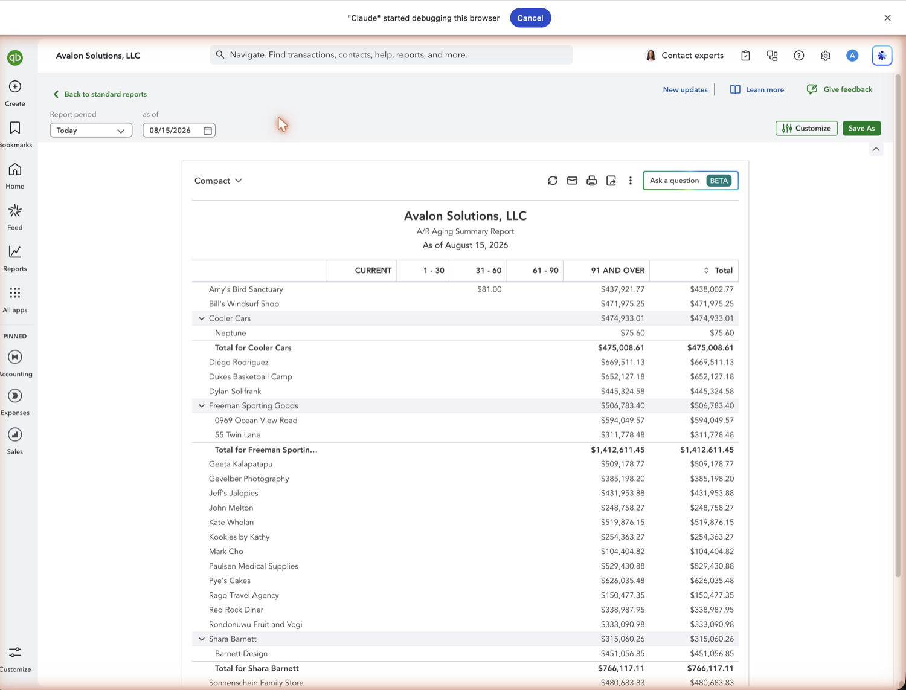Click Ask a question BETA button
The height and width of the screenshot is (690, 906).
click(690, 181)
